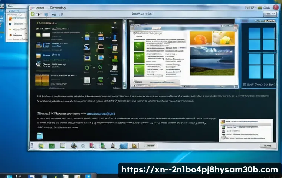The image size is (282, 178).
Task: Click the first green icon in the bottom toolbar
Action: click(41, 146)
